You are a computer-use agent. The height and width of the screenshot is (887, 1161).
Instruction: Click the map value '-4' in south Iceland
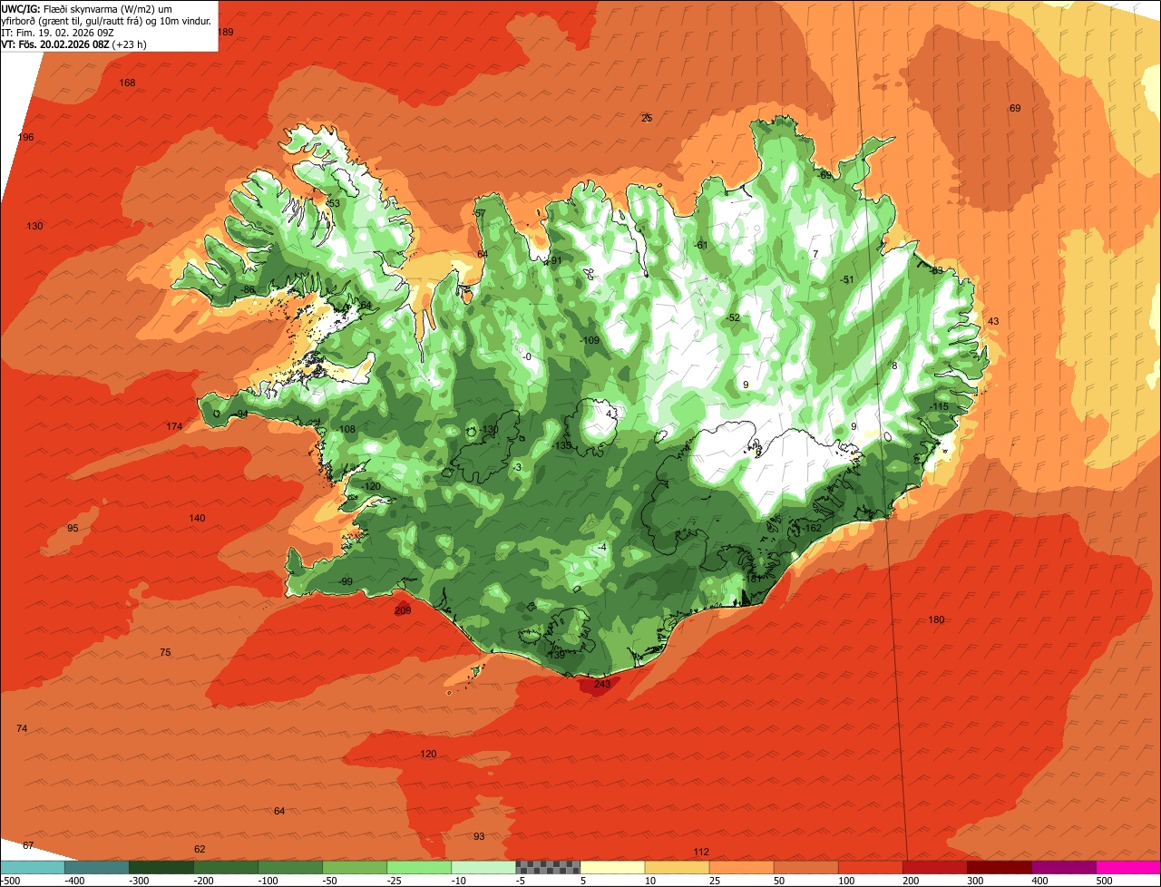[x=601, y=547]
